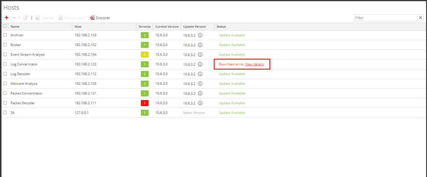Viewport: 427px width, 177px height.
Task: Click info icon for Log Concentrator
Action: point(200,64)
